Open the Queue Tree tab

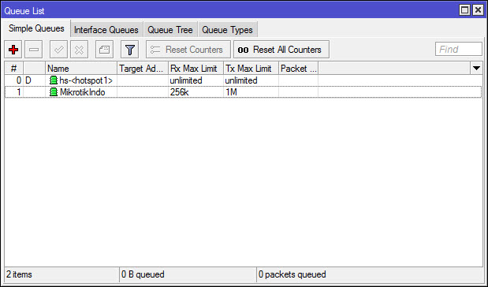point(170,30)
